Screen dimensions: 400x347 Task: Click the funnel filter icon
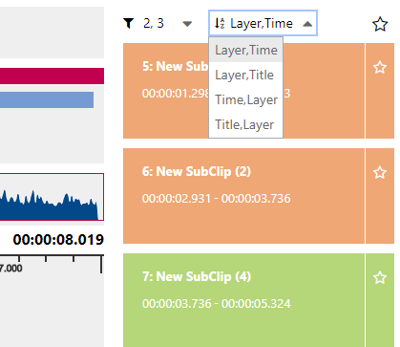click(129, 23)
